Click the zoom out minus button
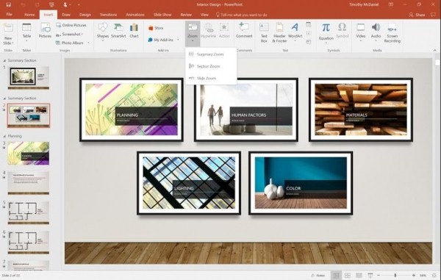 point(379,276)
